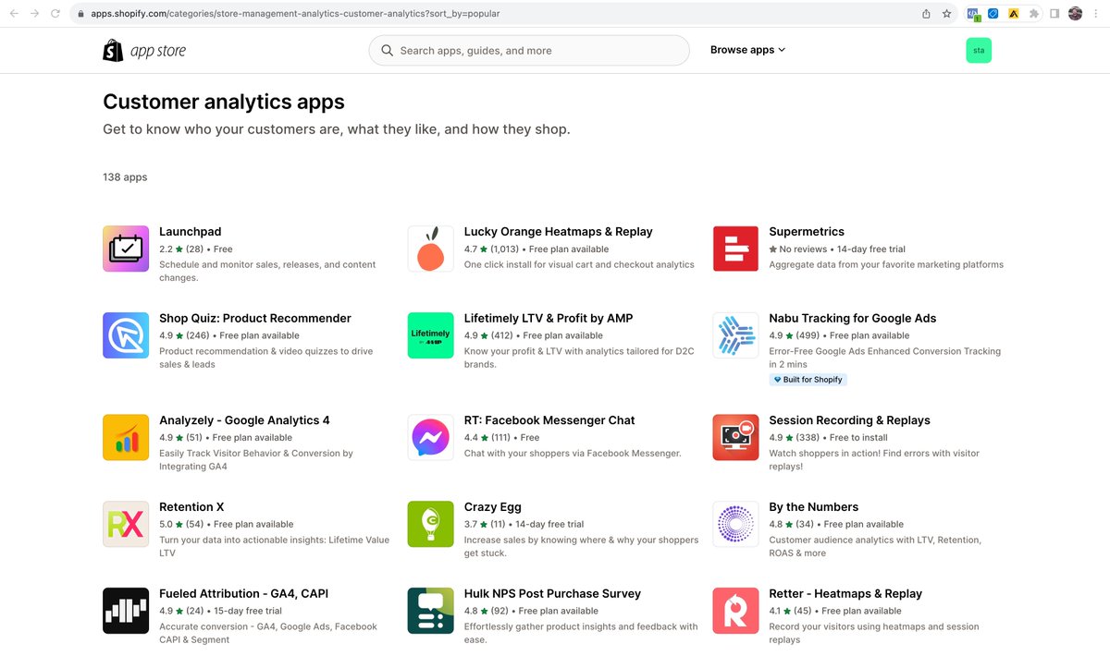1110x656 pixels.
Task: Open Hulk NPS Post Purchase Survey link
Action: (552, 594)
